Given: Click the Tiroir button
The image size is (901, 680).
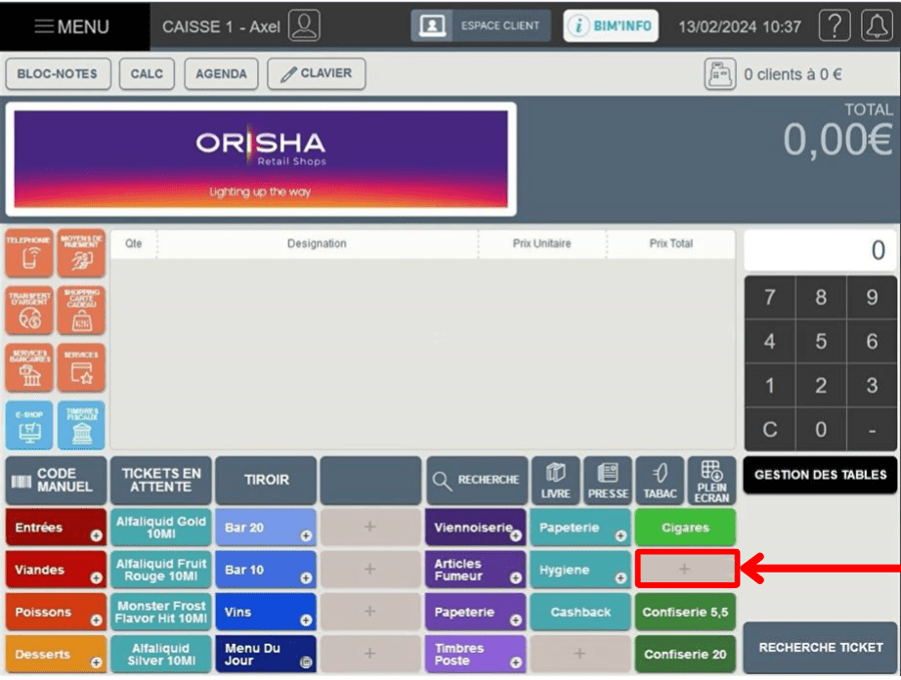Looking at the screenshot, I should 266,480.
